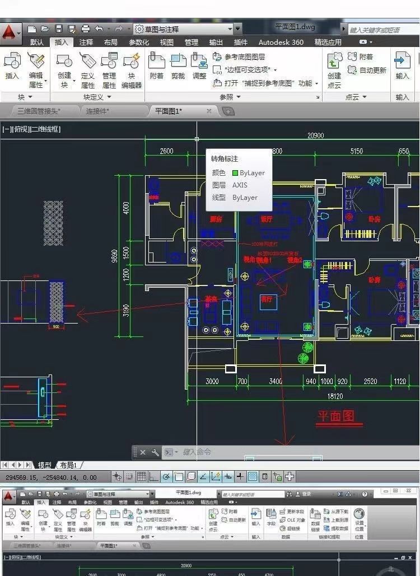Viewport: 420px width, 576px height.
Task: Click the Attach (附着) reference icon in top ribbon
Action: 157,66
